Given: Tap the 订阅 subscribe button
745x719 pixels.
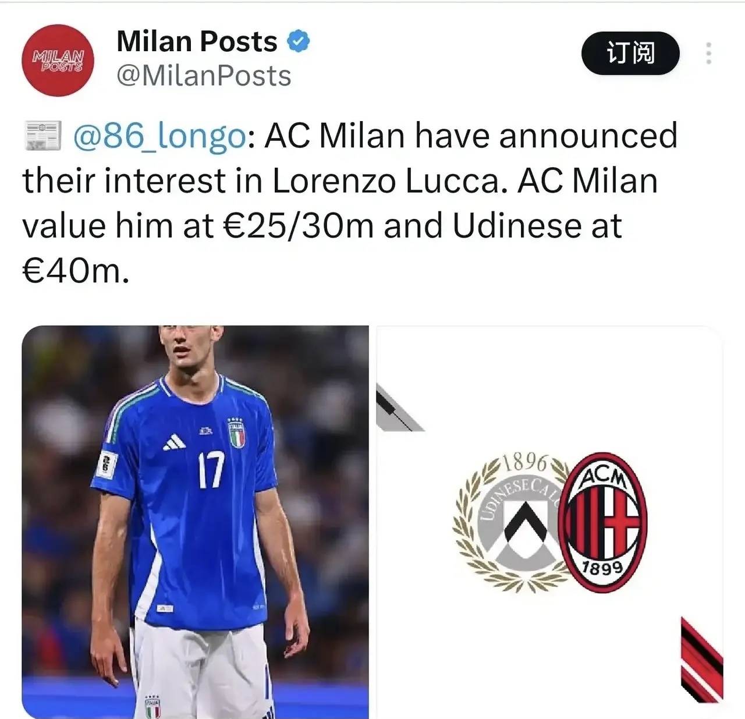Looking at the screenshot, I should 630,53.
